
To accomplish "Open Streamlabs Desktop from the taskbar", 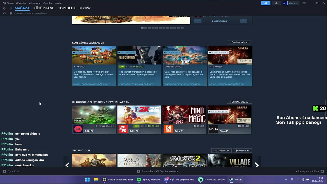I will click(x=212, y=179).
